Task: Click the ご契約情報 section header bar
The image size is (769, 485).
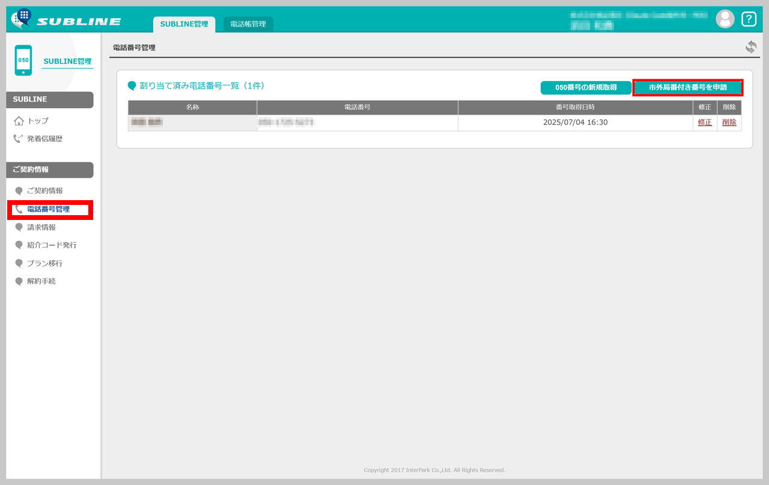Action: point(49,170)
